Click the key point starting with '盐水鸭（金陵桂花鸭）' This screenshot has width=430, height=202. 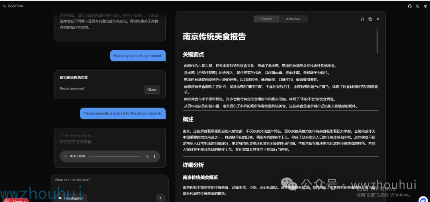(x=258, y=73)
